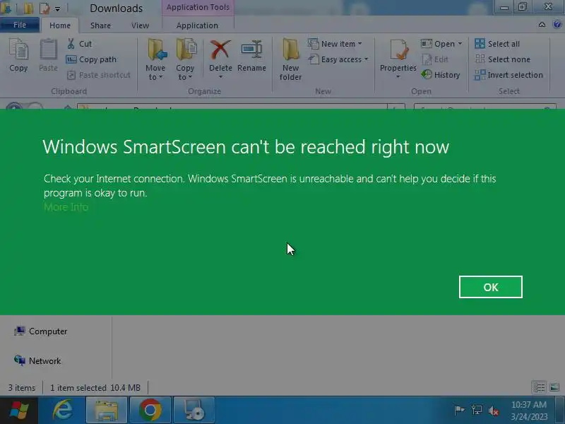Click the Properties icon
Screen dimensions: 565x424
coord(398,50)
